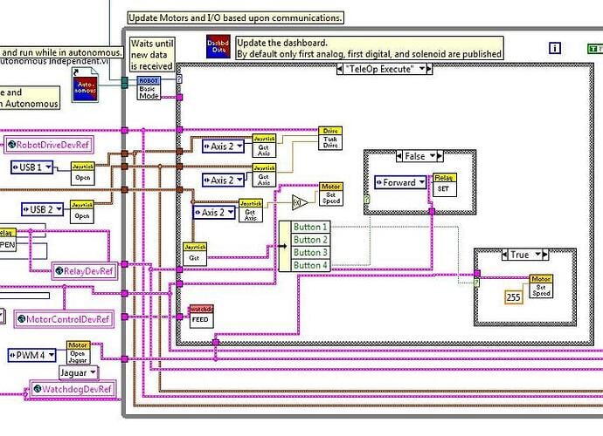Select the Motor Open Jaguar node
This screenshot has width=603, height=436.
click(78, 352)
